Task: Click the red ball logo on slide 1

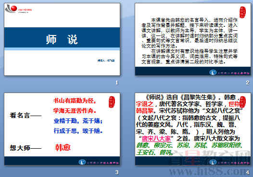Action: coord(14,8)
